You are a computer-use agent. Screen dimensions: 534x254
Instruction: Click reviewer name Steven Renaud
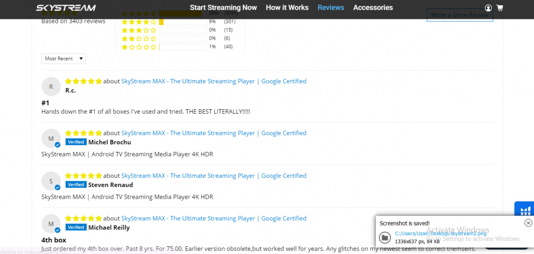point(110,185)
